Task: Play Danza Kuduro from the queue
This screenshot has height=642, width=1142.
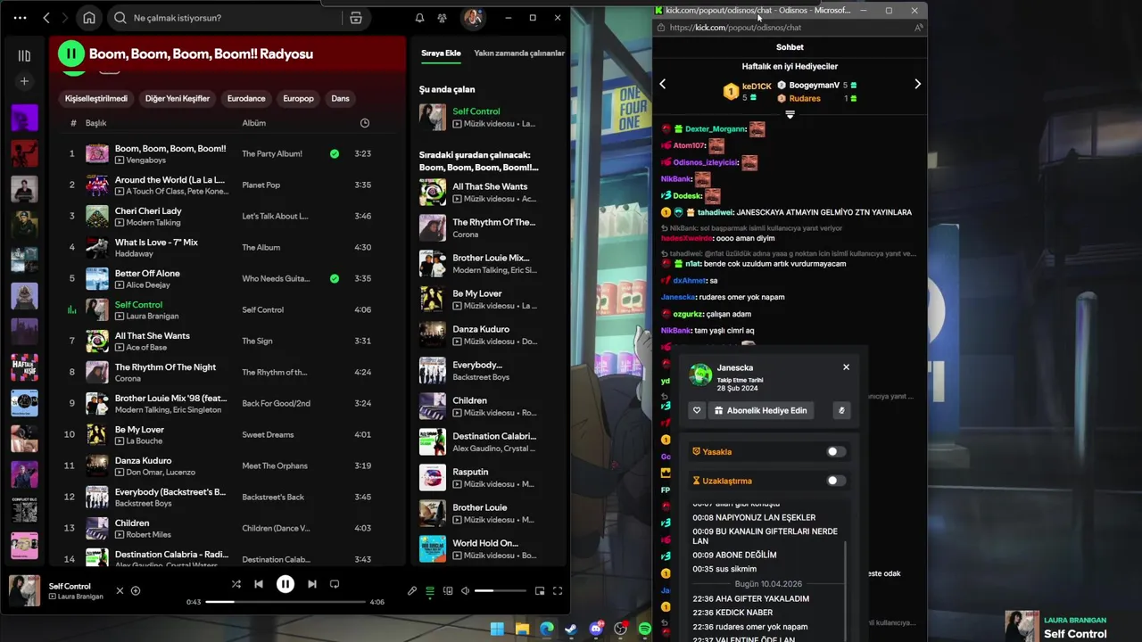Action: (489, 334)
